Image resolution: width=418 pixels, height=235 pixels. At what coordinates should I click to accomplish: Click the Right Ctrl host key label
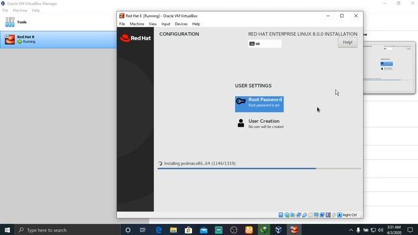click(x=350, y=215)
